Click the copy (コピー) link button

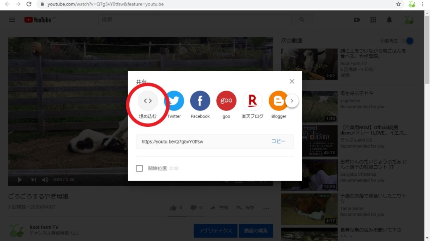point(278,141)
